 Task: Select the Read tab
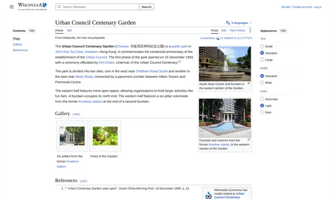[x=214, y=31]
